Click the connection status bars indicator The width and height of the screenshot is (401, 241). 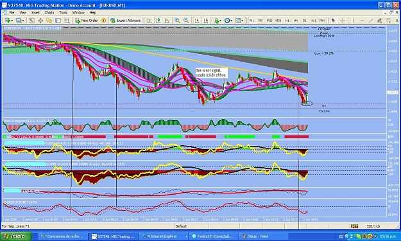point(354,226)
